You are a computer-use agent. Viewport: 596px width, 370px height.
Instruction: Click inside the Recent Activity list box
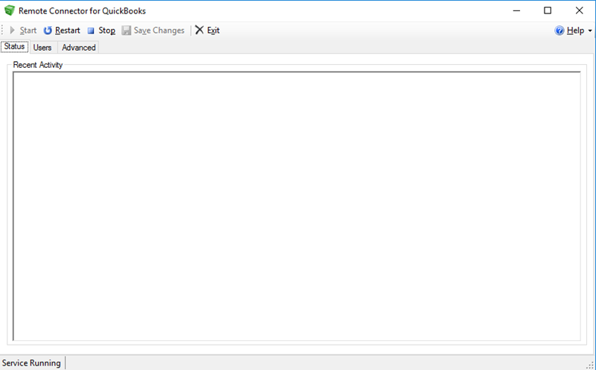[x=297, y=206]
